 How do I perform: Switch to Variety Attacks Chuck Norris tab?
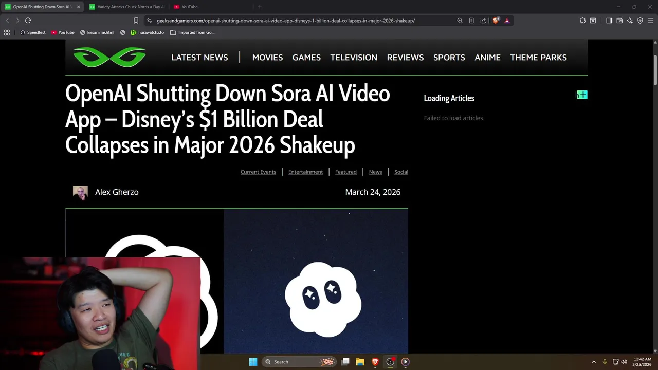point(126,7)
